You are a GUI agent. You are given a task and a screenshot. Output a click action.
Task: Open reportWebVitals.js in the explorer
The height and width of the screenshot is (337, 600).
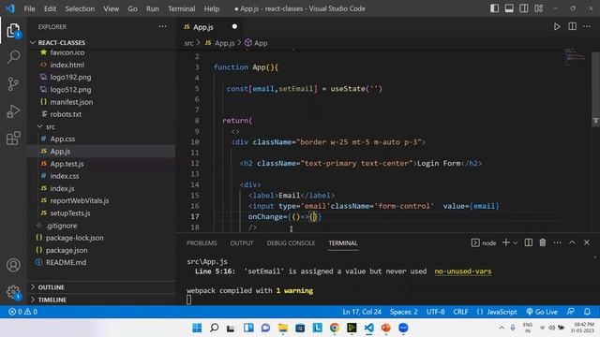tap(79, 200)
